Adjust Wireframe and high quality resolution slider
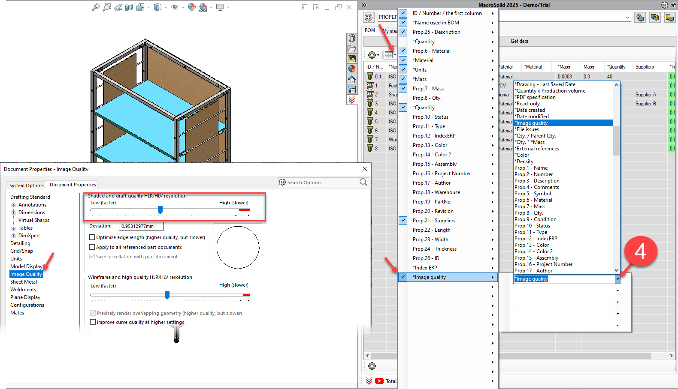This screenshot has height=389, width=678. [167, 295]
